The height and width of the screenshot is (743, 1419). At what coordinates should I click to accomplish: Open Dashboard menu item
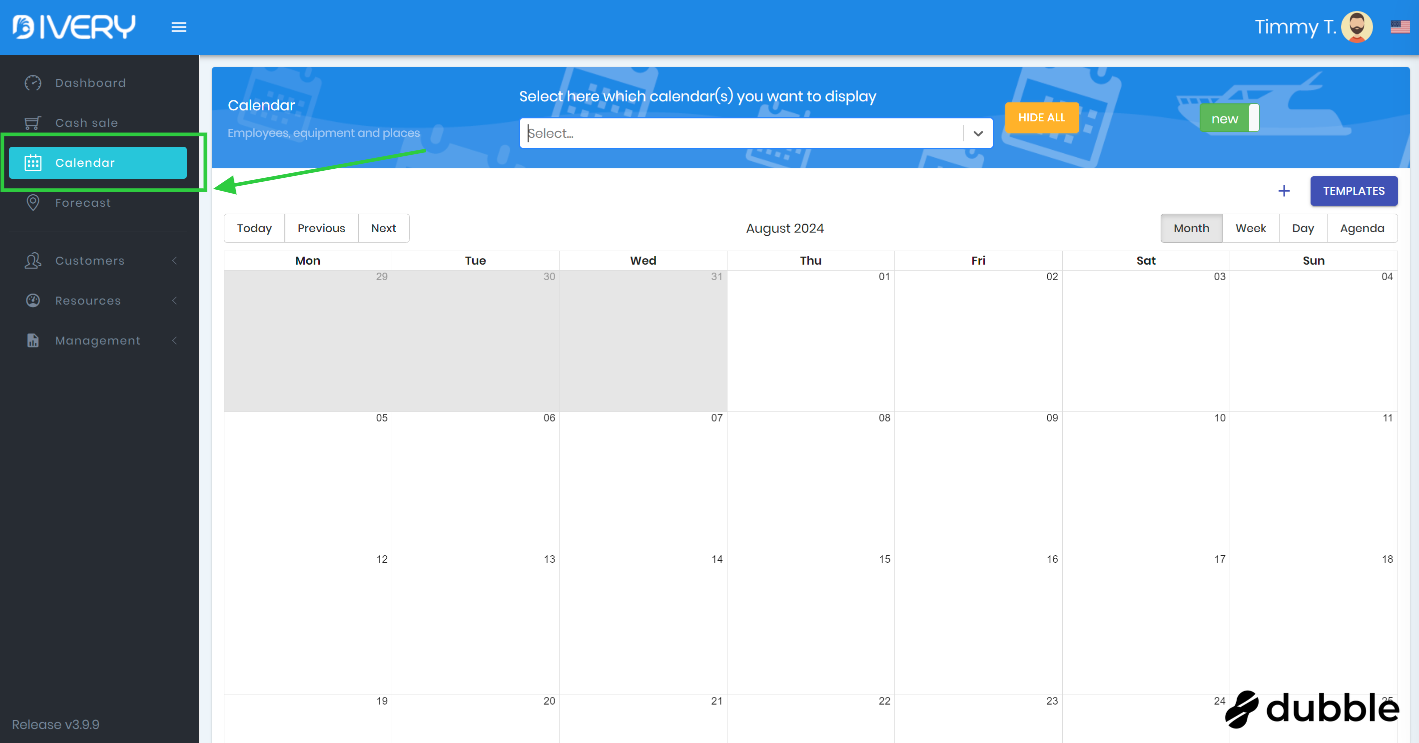(97, 83)
